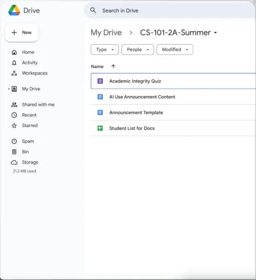Toggle sort direction arrow beside Name
Viewport: 256px width, 280px height.
113,66
